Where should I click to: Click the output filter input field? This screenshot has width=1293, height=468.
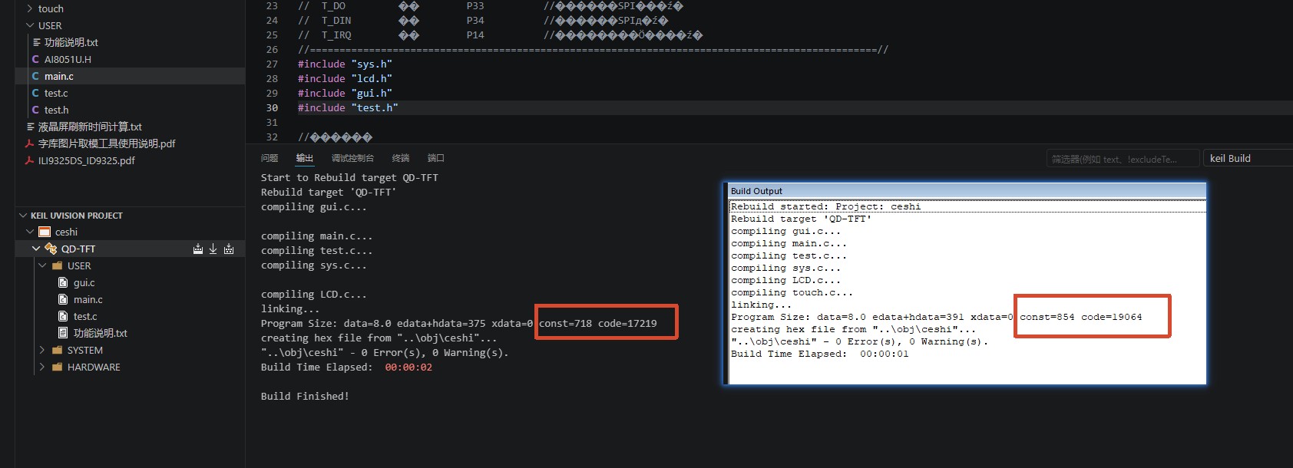[x=1123, y=159]
